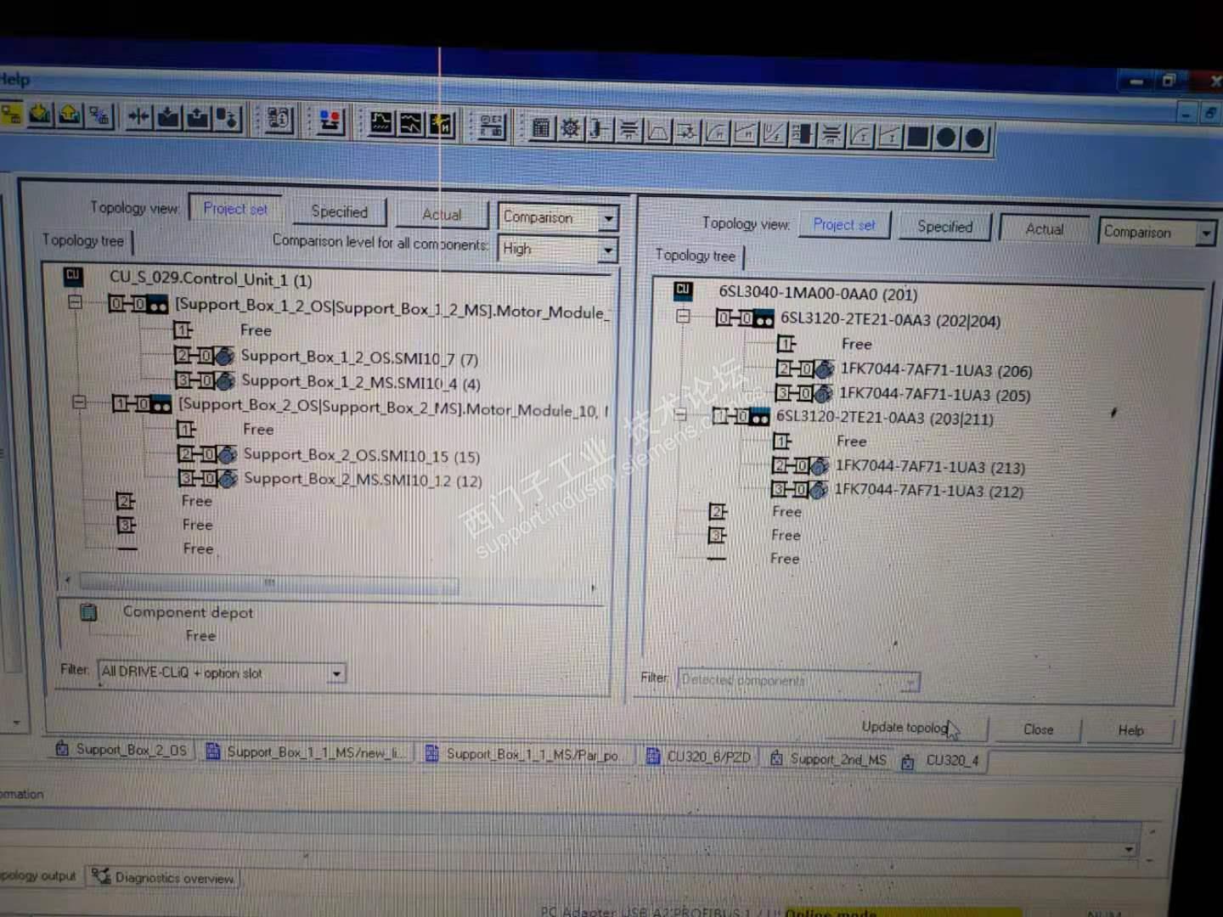Click the black square toolbar icon
Viewport: 1223px width, 917px height.
pos(918,137)
